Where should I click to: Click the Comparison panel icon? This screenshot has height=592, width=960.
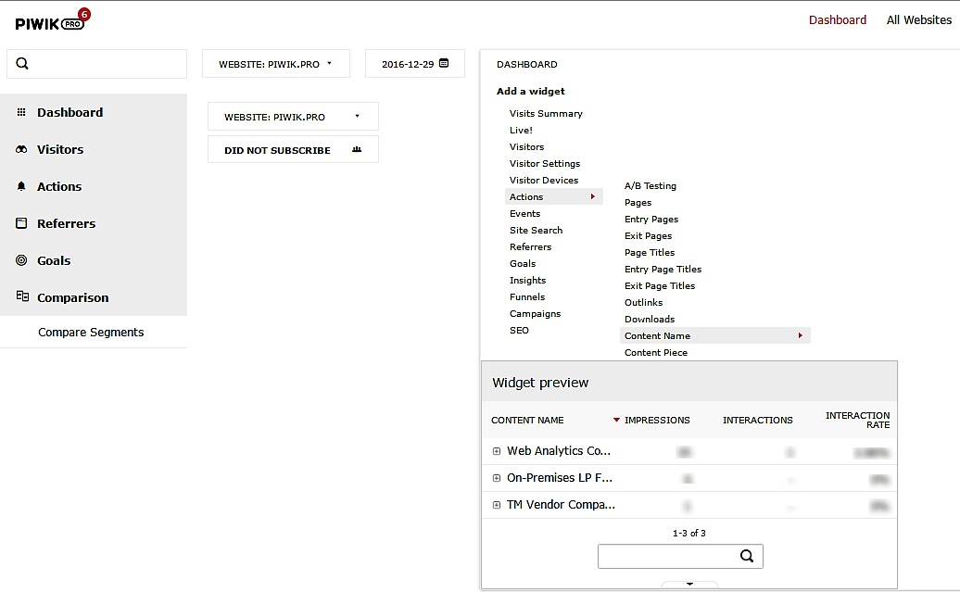click(x=20, y=297)
